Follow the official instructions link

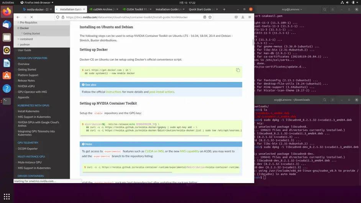pos(113,92)
